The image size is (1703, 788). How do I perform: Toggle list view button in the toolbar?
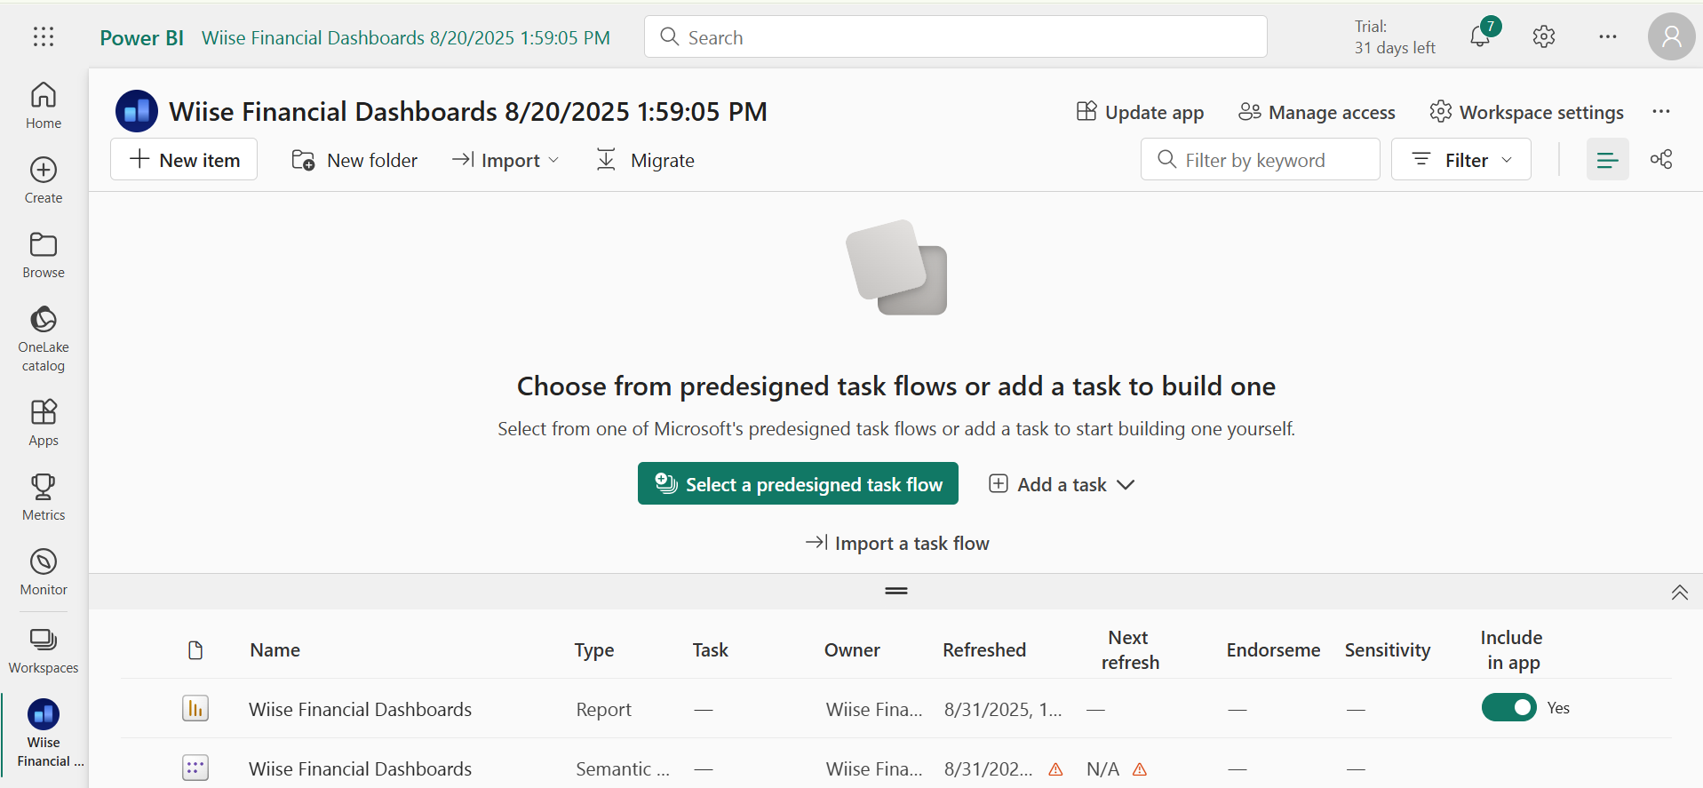(x=1607, y=159)
